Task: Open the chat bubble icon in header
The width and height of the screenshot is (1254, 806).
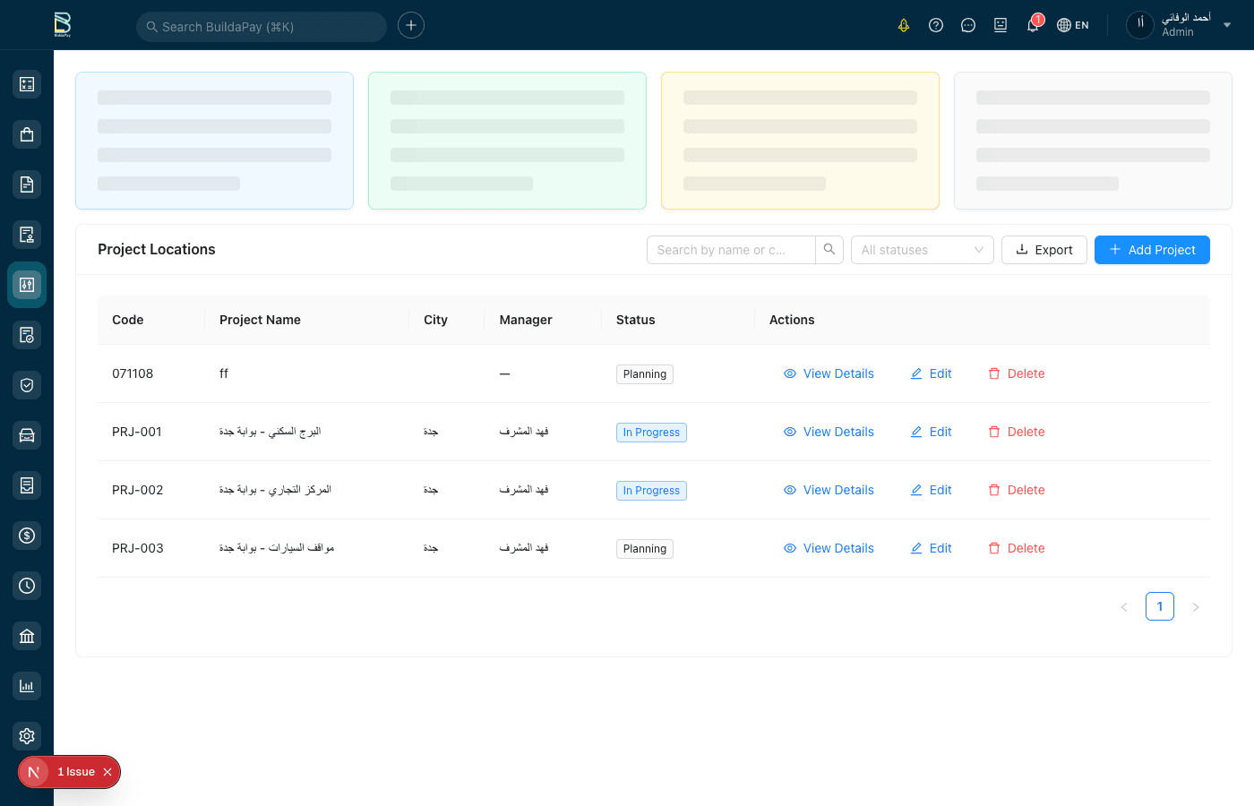Action: click(968, 25)
